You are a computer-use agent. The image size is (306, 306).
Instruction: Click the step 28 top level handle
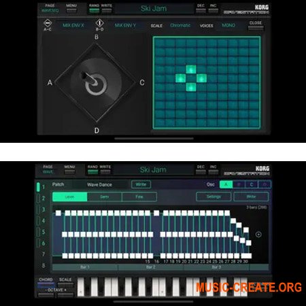coord(233,220)
